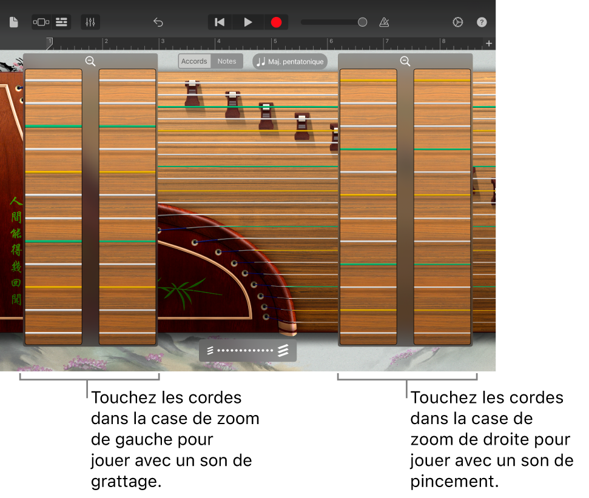
Task: Switch to Notes mode
Action: (x=226, y=61)
